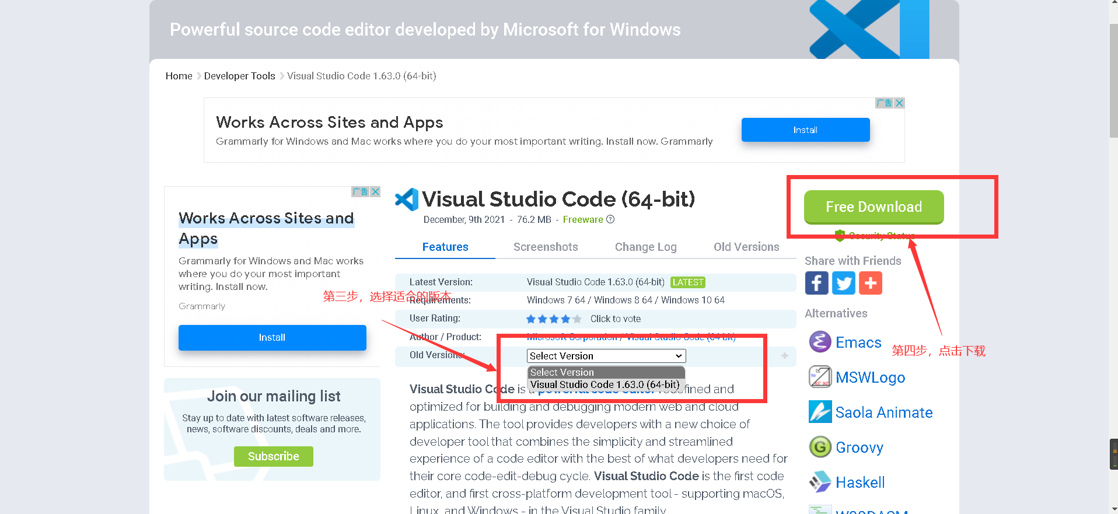The image size is (1118, 514).
Task: Click Install in sidebar ad
Action: 272,337
